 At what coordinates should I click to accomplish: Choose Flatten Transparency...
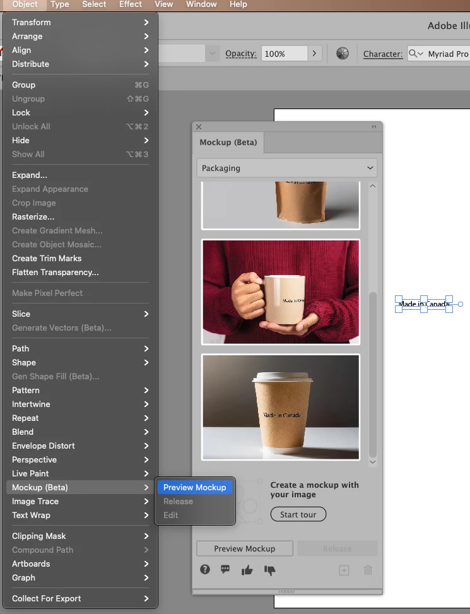coord(80,273)
